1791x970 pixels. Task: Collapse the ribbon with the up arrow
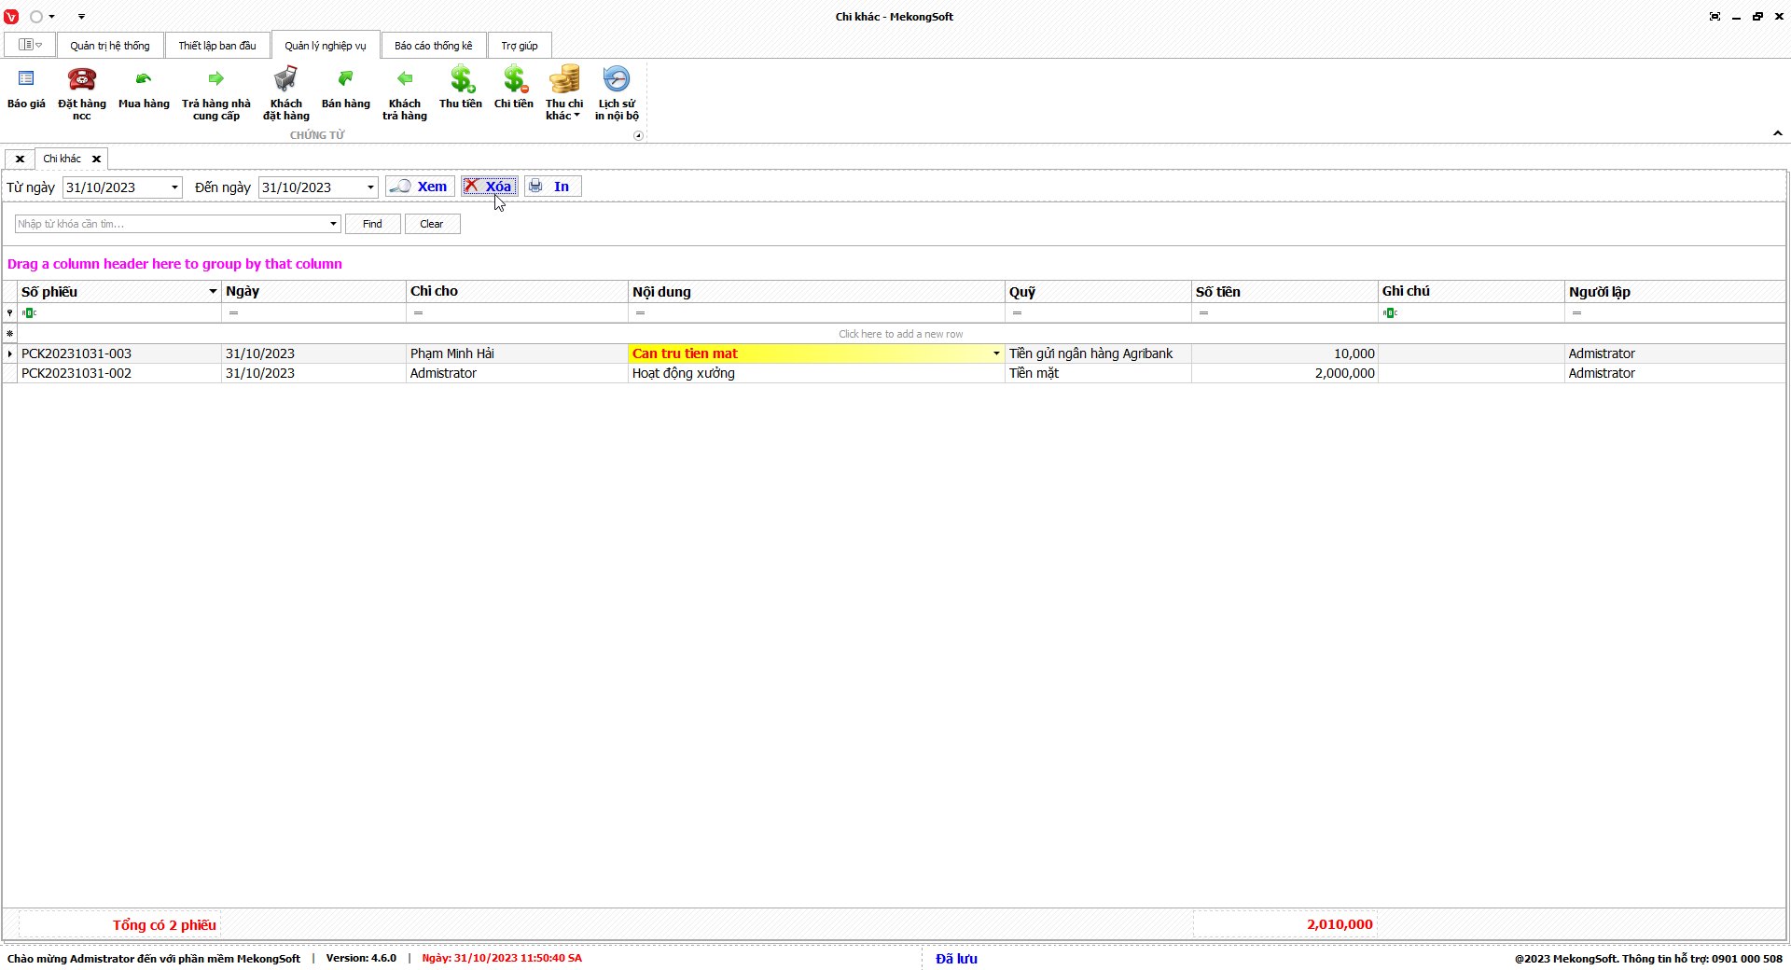click(x=1778, y=133)
